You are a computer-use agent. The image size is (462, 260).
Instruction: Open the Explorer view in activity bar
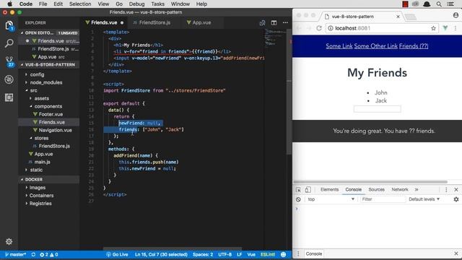[9, 26]
